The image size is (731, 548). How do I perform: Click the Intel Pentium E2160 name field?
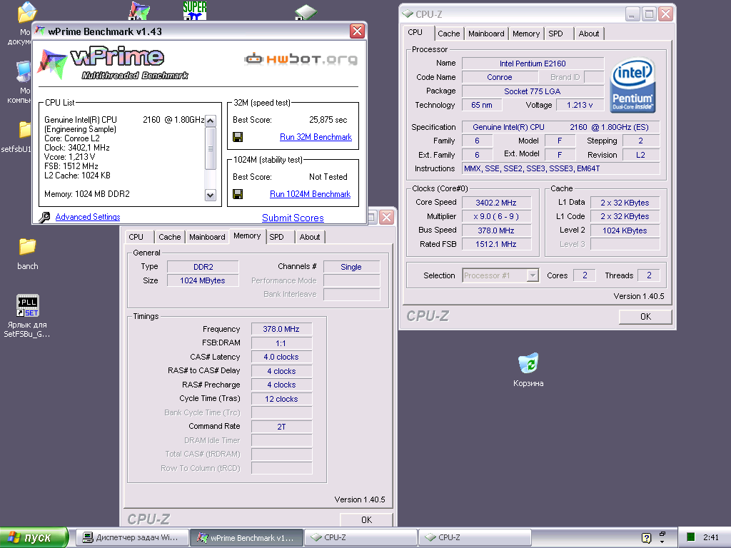coord(533,64)
